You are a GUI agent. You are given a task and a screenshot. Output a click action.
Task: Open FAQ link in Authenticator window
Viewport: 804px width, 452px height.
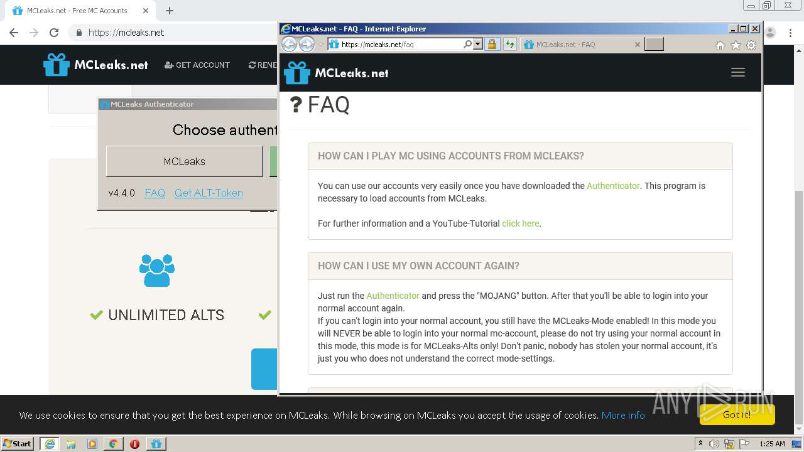[x=155, y=193]
